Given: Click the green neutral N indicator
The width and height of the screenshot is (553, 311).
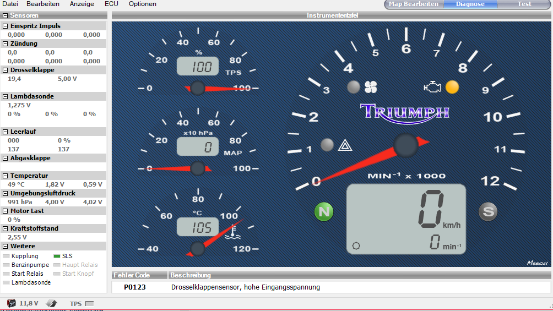Looking at the screenshot, I should 324,211.
